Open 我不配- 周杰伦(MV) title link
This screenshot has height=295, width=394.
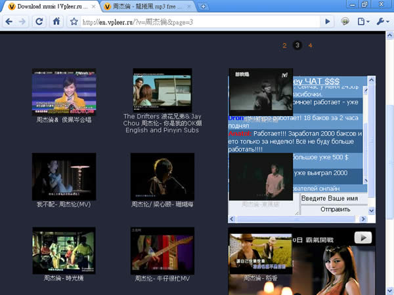[64, 205]
